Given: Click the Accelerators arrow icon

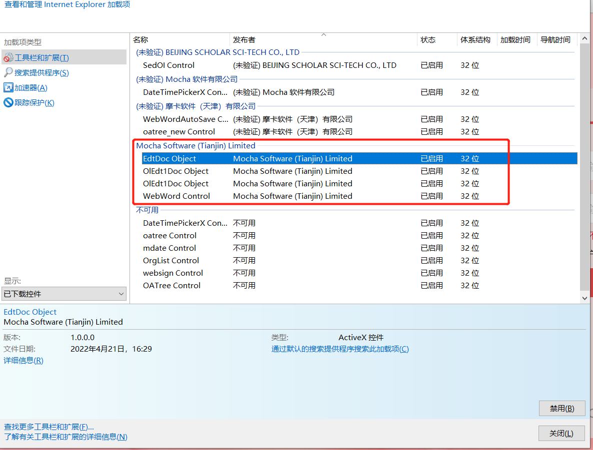Looking at the screenshot, I should [8, 88].
